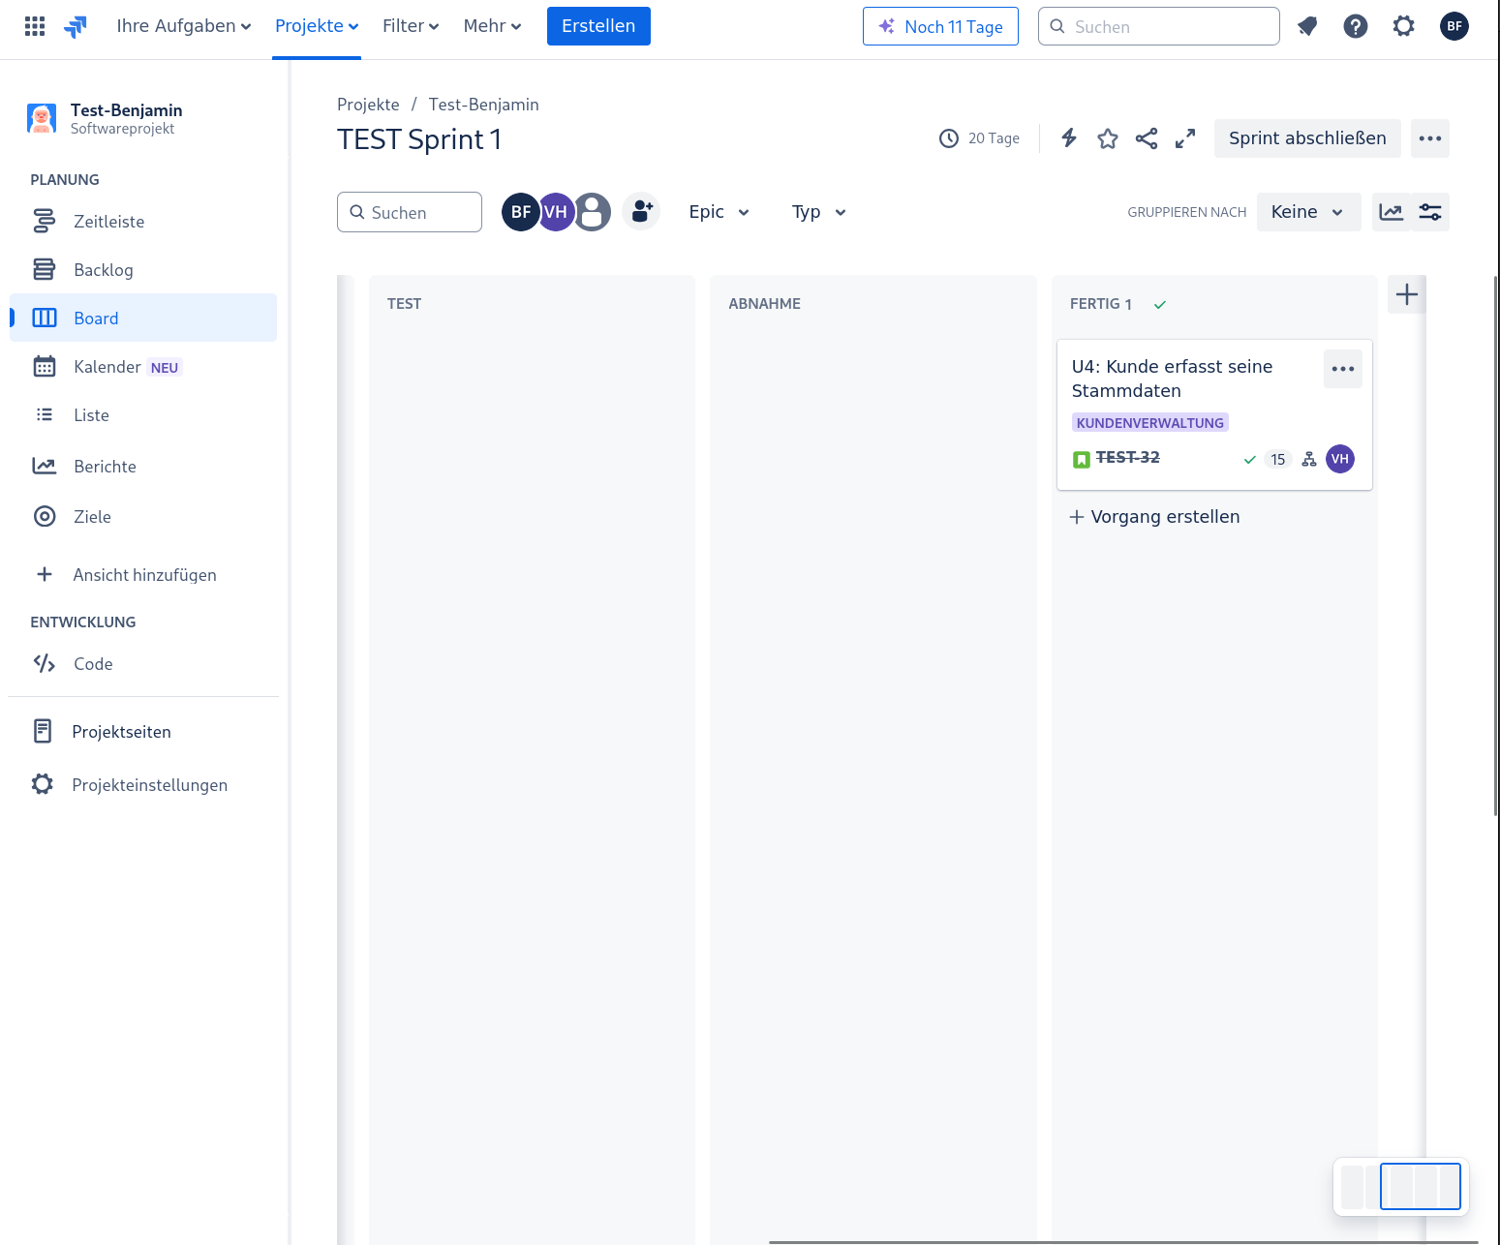Viewport: 1500px width, 1245px height.
Task: Click the add people icon
Action: (x=641, y=211)
